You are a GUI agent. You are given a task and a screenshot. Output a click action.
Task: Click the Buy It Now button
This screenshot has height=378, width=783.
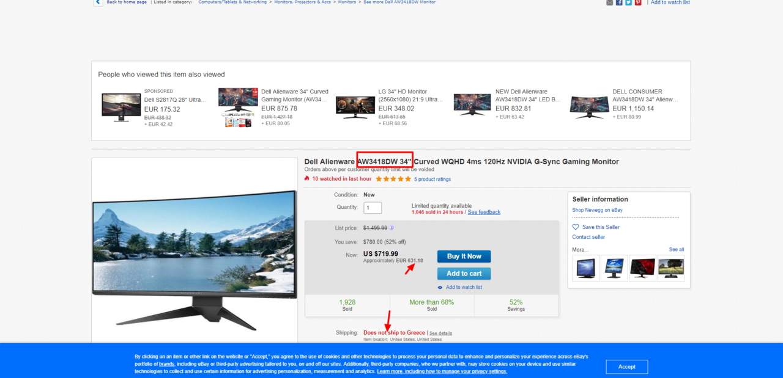pos(464,256)
